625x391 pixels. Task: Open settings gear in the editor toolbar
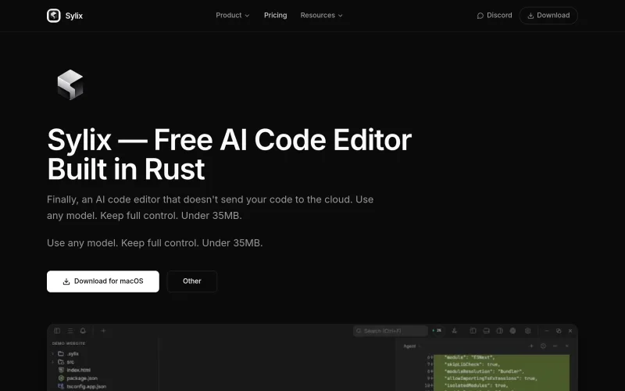528,331
